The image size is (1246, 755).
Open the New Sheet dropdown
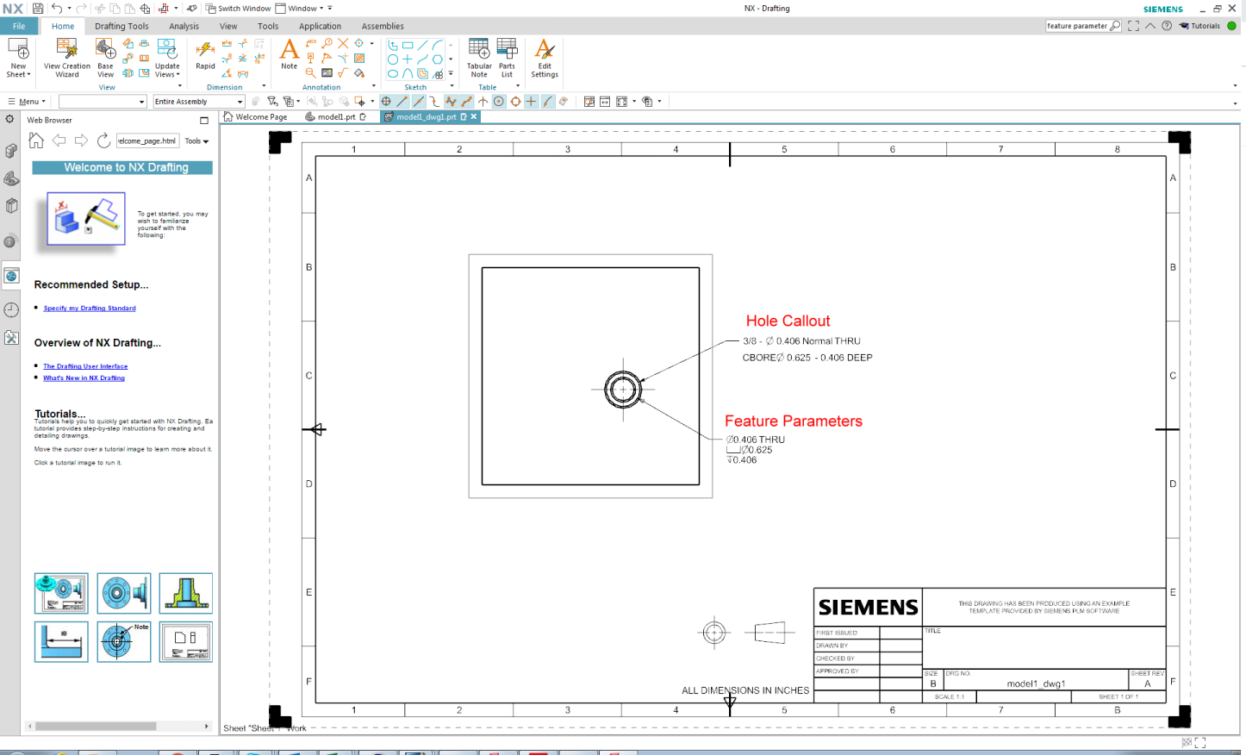tap(18, 58)
